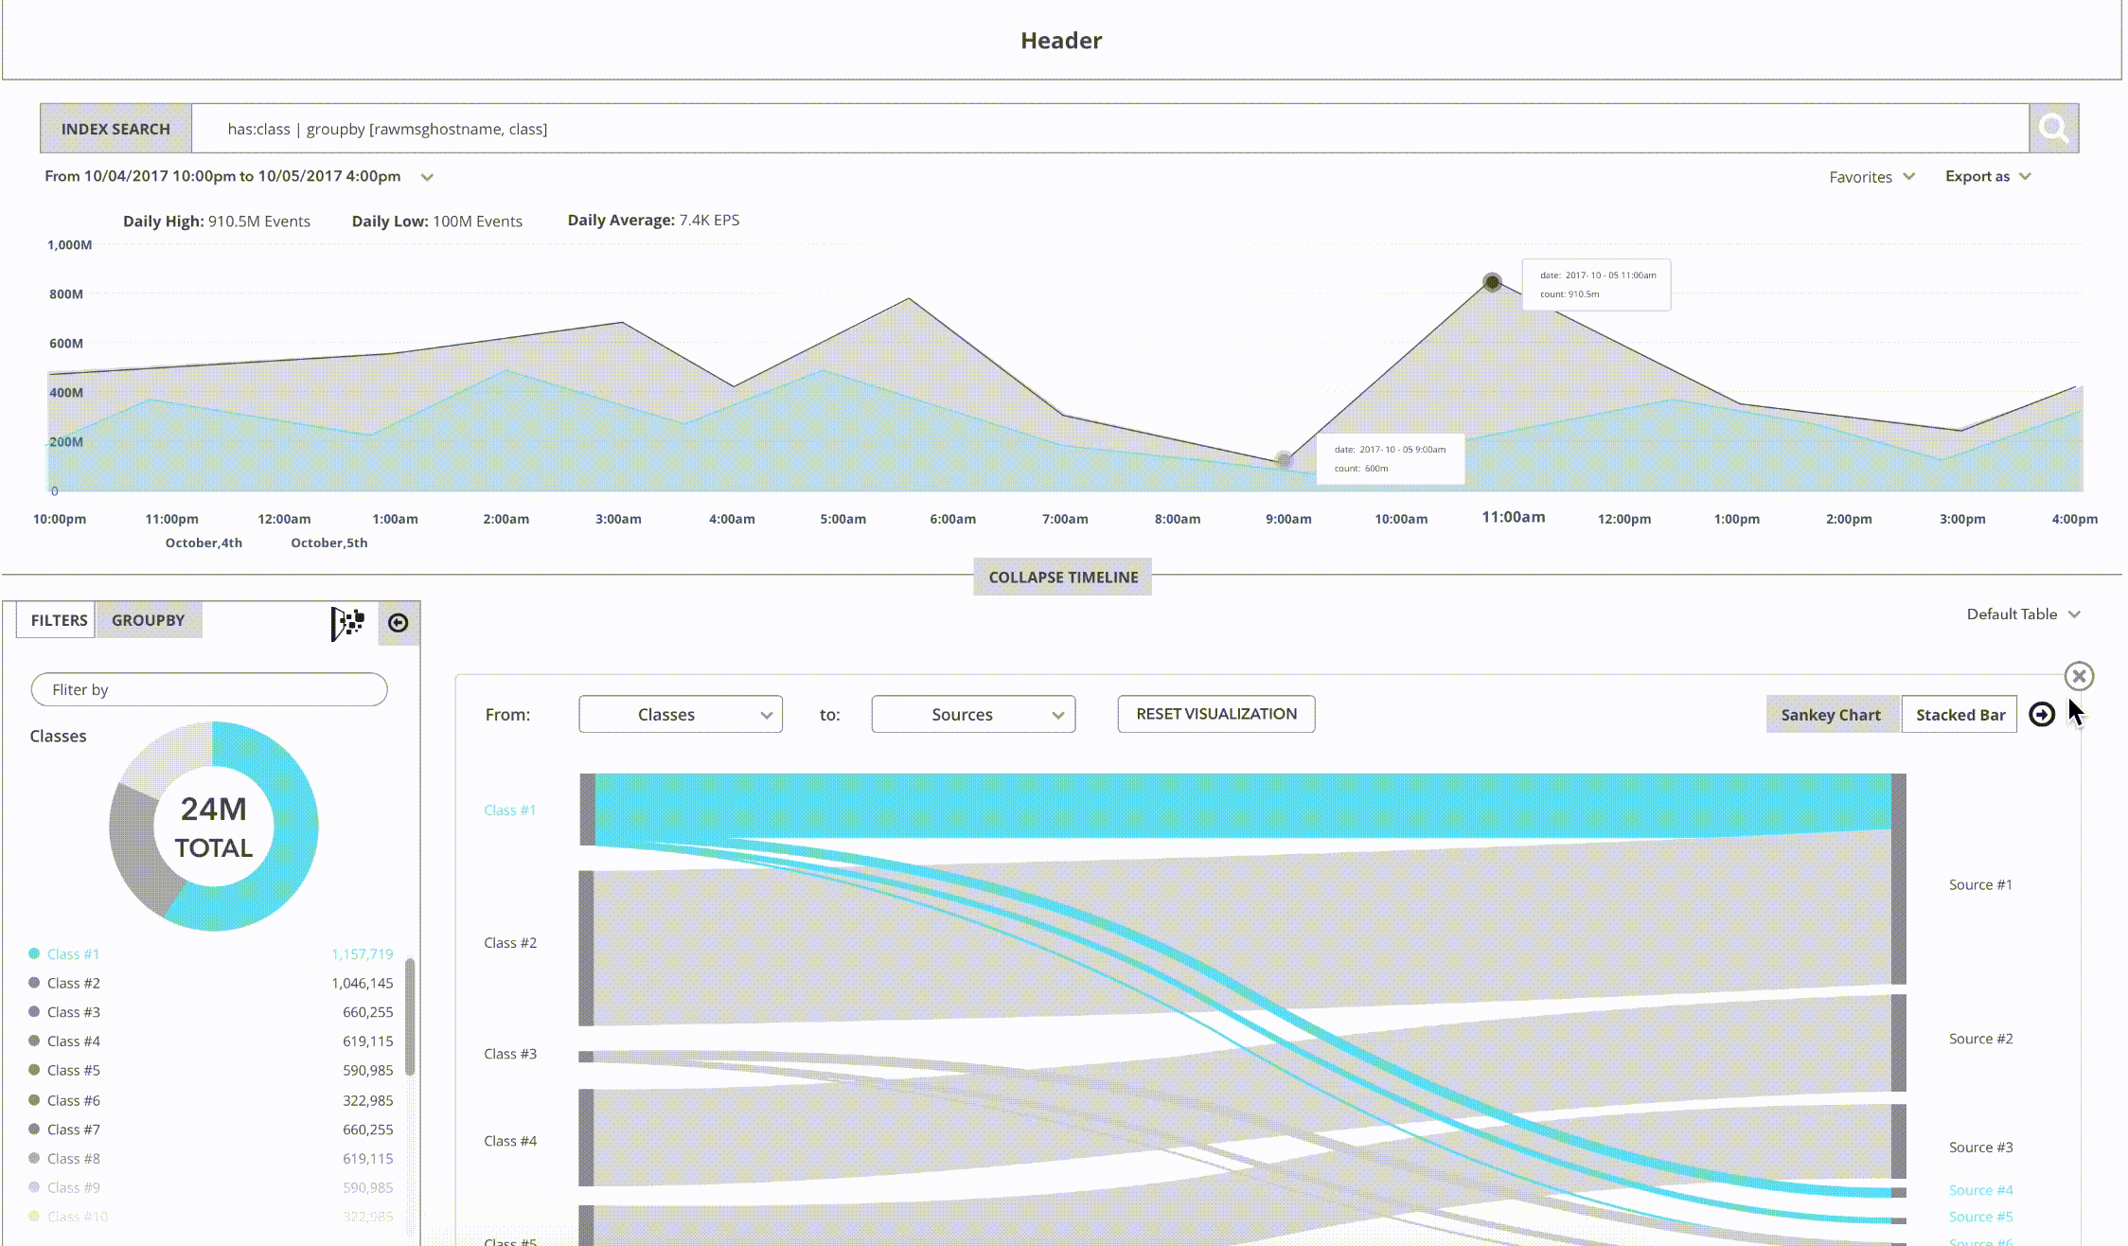
Task: Open the FILTERS tab
Action: pyautogui.click(x=58, y=620)
